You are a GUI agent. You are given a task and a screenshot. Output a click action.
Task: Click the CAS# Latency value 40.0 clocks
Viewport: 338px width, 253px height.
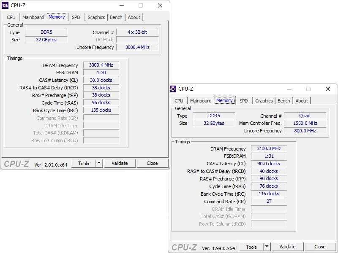point(269,164)
